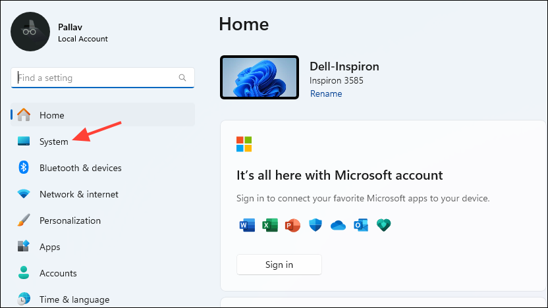Open the Apps settings section
The height and width of the screenshot is (308, 548).
pos(103,247)
